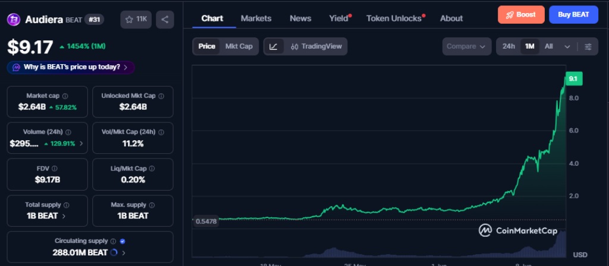Image resolution: width=609 pixels, height=266 pixels.
Task: Click the FDV info icon
Action: [x=54, y=169]
